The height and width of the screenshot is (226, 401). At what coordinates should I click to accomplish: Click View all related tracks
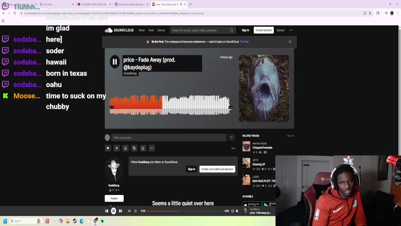click(290, 136)
